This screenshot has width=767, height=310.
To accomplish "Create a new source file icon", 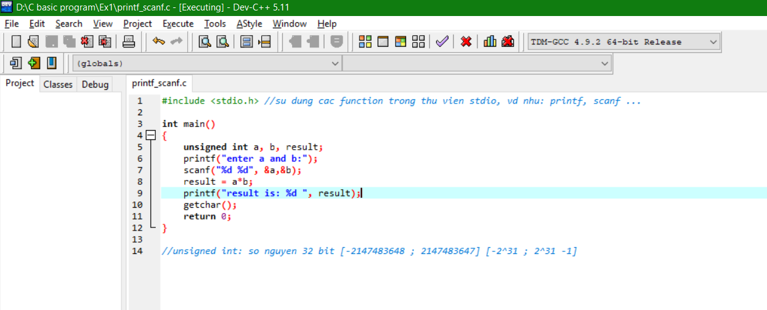I will (17, 42).
